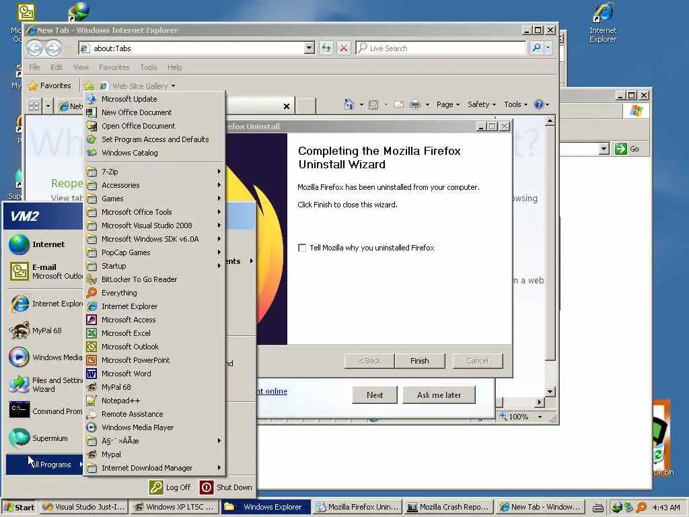Check Tell Mozilla why you uninstalled Firefox

[302, 248]
